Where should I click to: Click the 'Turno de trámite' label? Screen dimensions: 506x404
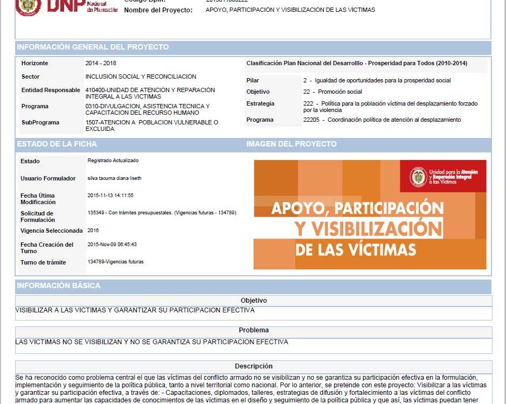pos(43,262)
